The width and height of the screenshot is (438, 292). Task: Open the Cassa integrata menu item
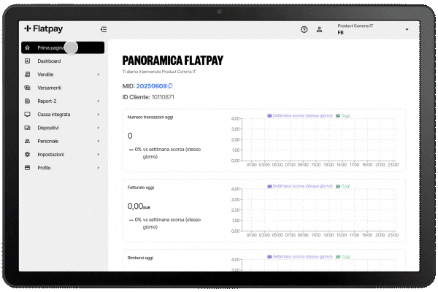[63, 115]
